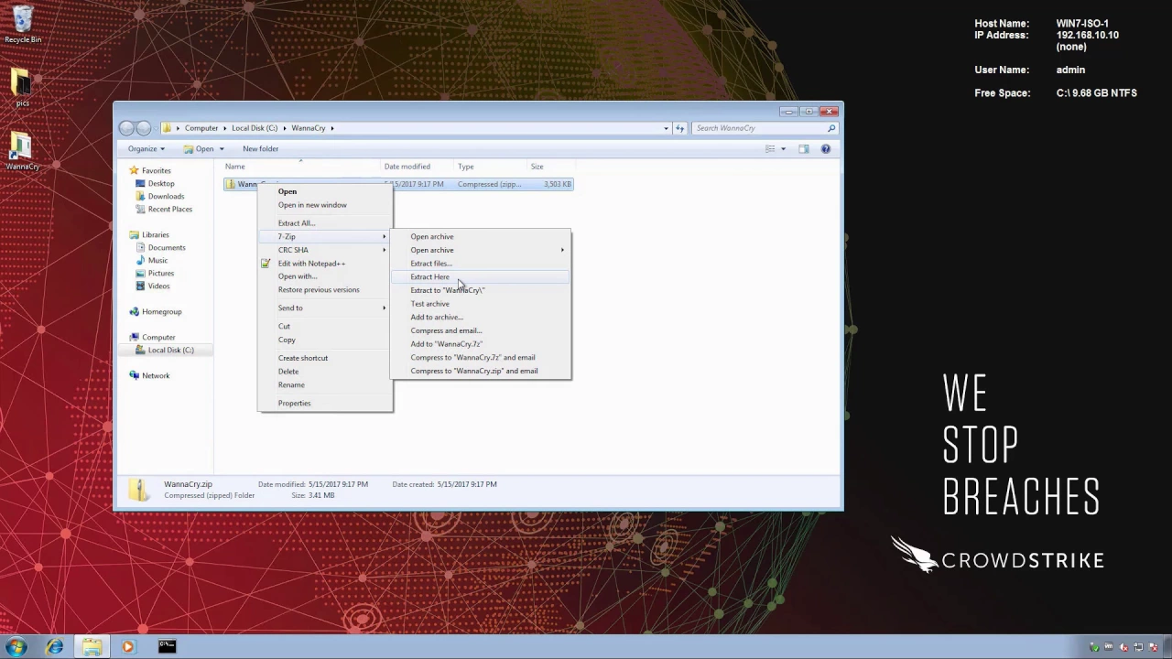The height and width of the screenshot is (659, 1172).
Task: Expand the Send to submenu arrow
Action: point(385,308)
